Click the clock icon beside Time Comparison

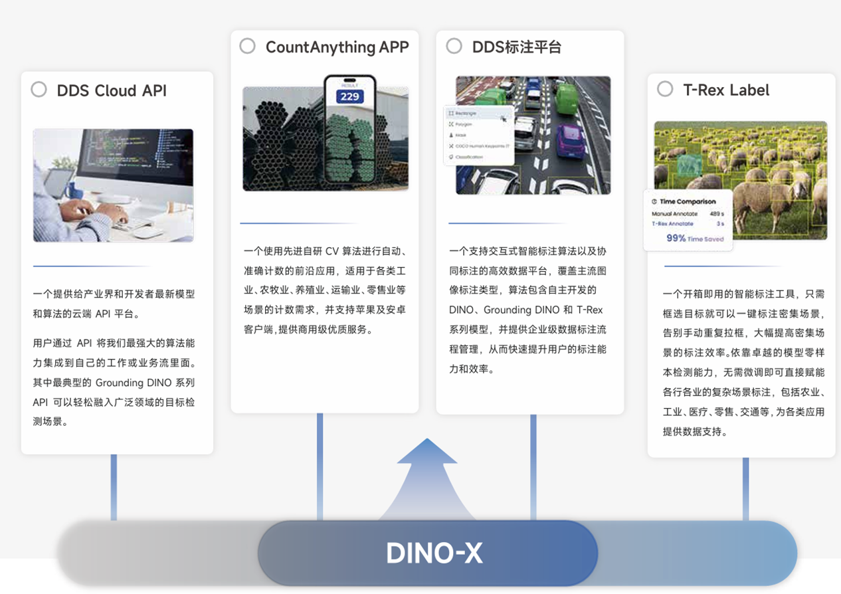pyautogui.click(x=654, y=201)
